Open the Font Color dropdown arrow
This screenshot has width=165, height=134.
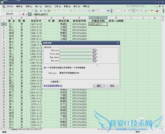point(160,11)
